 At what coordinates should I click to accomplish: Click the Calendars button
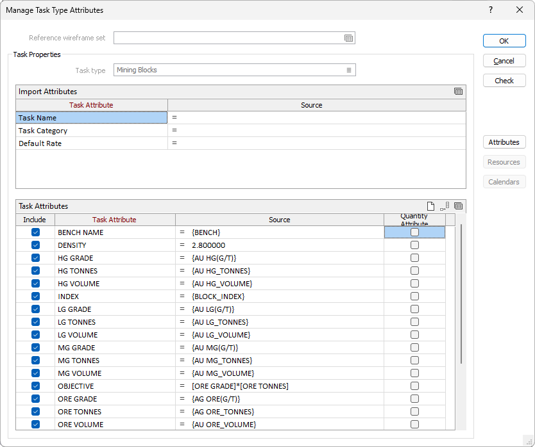click(x=504, y=182)
